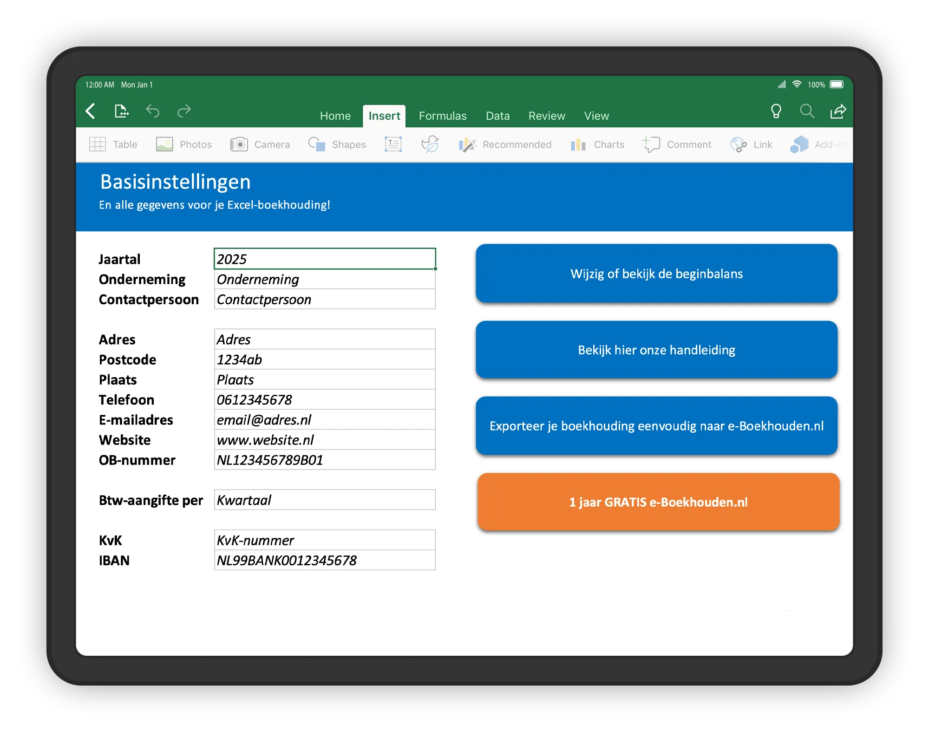Screen dimensions: 929x732
Task: Open the Search function
Action: tap(807, 111)
